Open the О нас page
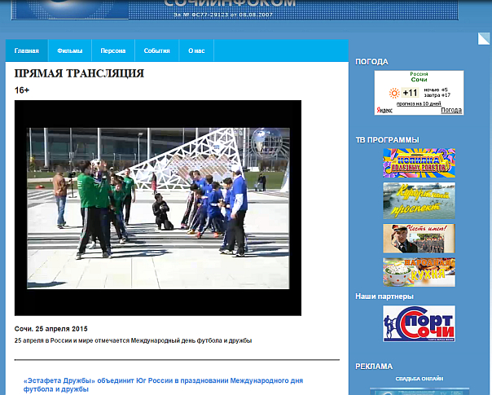The width and height of the screenshot is (492, 395). click(196, 50)
